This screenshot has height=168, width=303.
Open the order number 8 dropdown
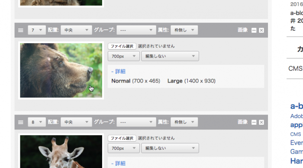point(37,122)
